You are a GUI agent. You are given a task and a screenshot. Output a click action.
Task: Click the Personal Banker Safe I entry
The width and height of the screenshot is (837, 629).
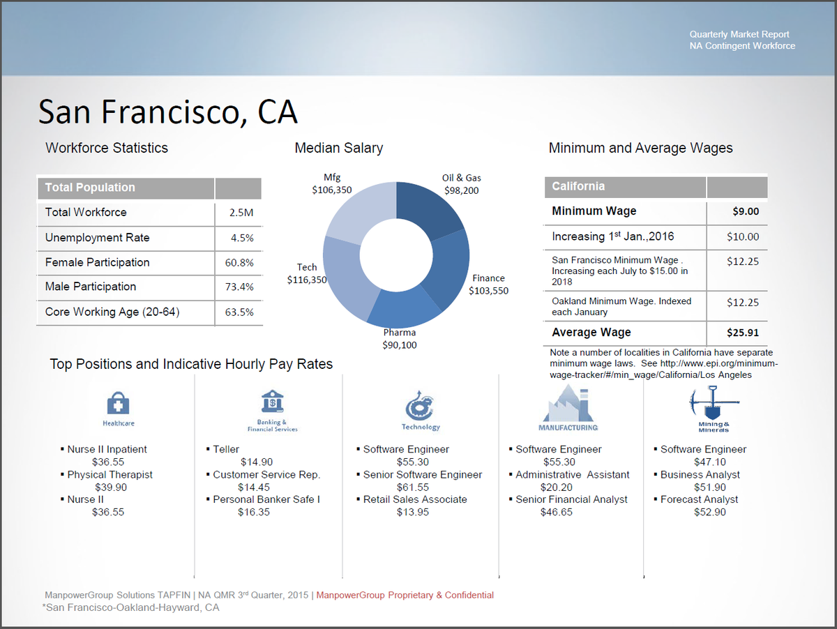tap(266, 499)
